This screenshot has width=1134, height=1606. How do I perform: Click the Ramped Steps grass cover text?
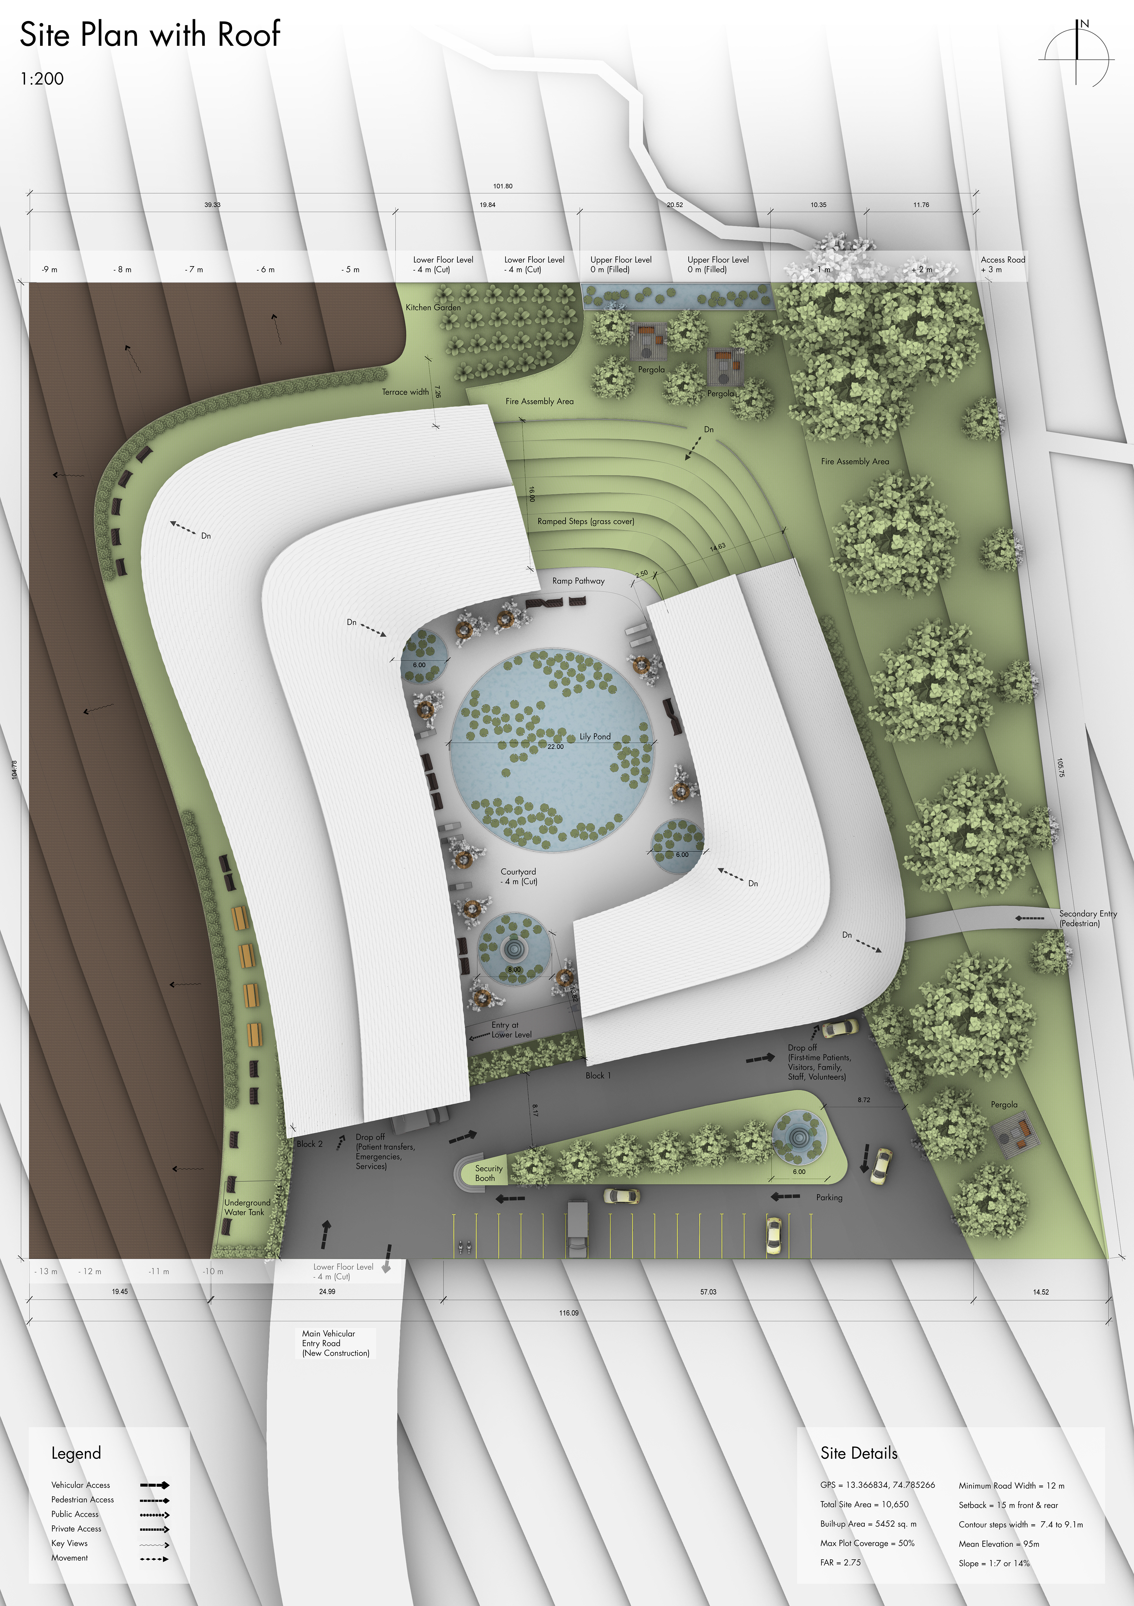coord(585,521)
